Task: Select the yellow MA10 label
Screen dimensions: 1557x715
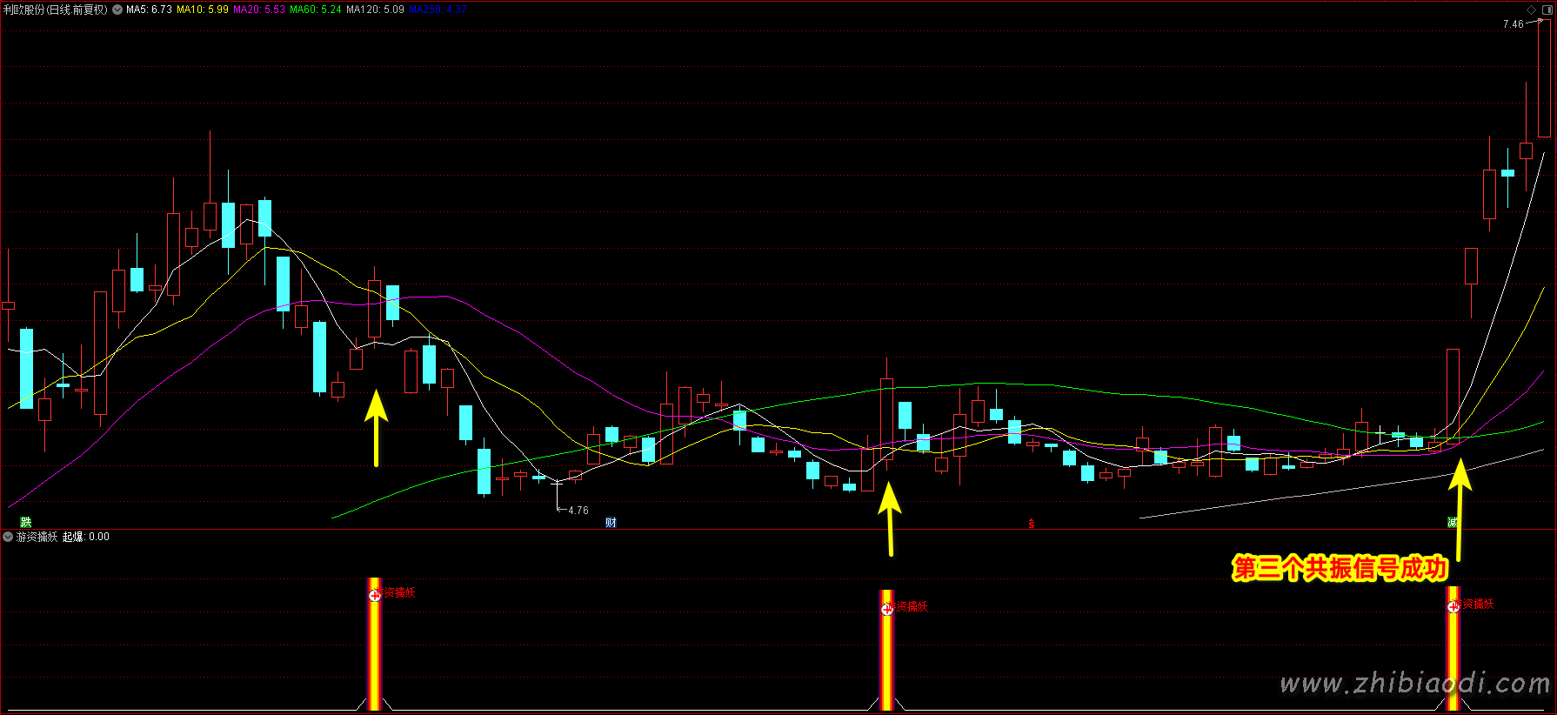Action: pos(202,10)
